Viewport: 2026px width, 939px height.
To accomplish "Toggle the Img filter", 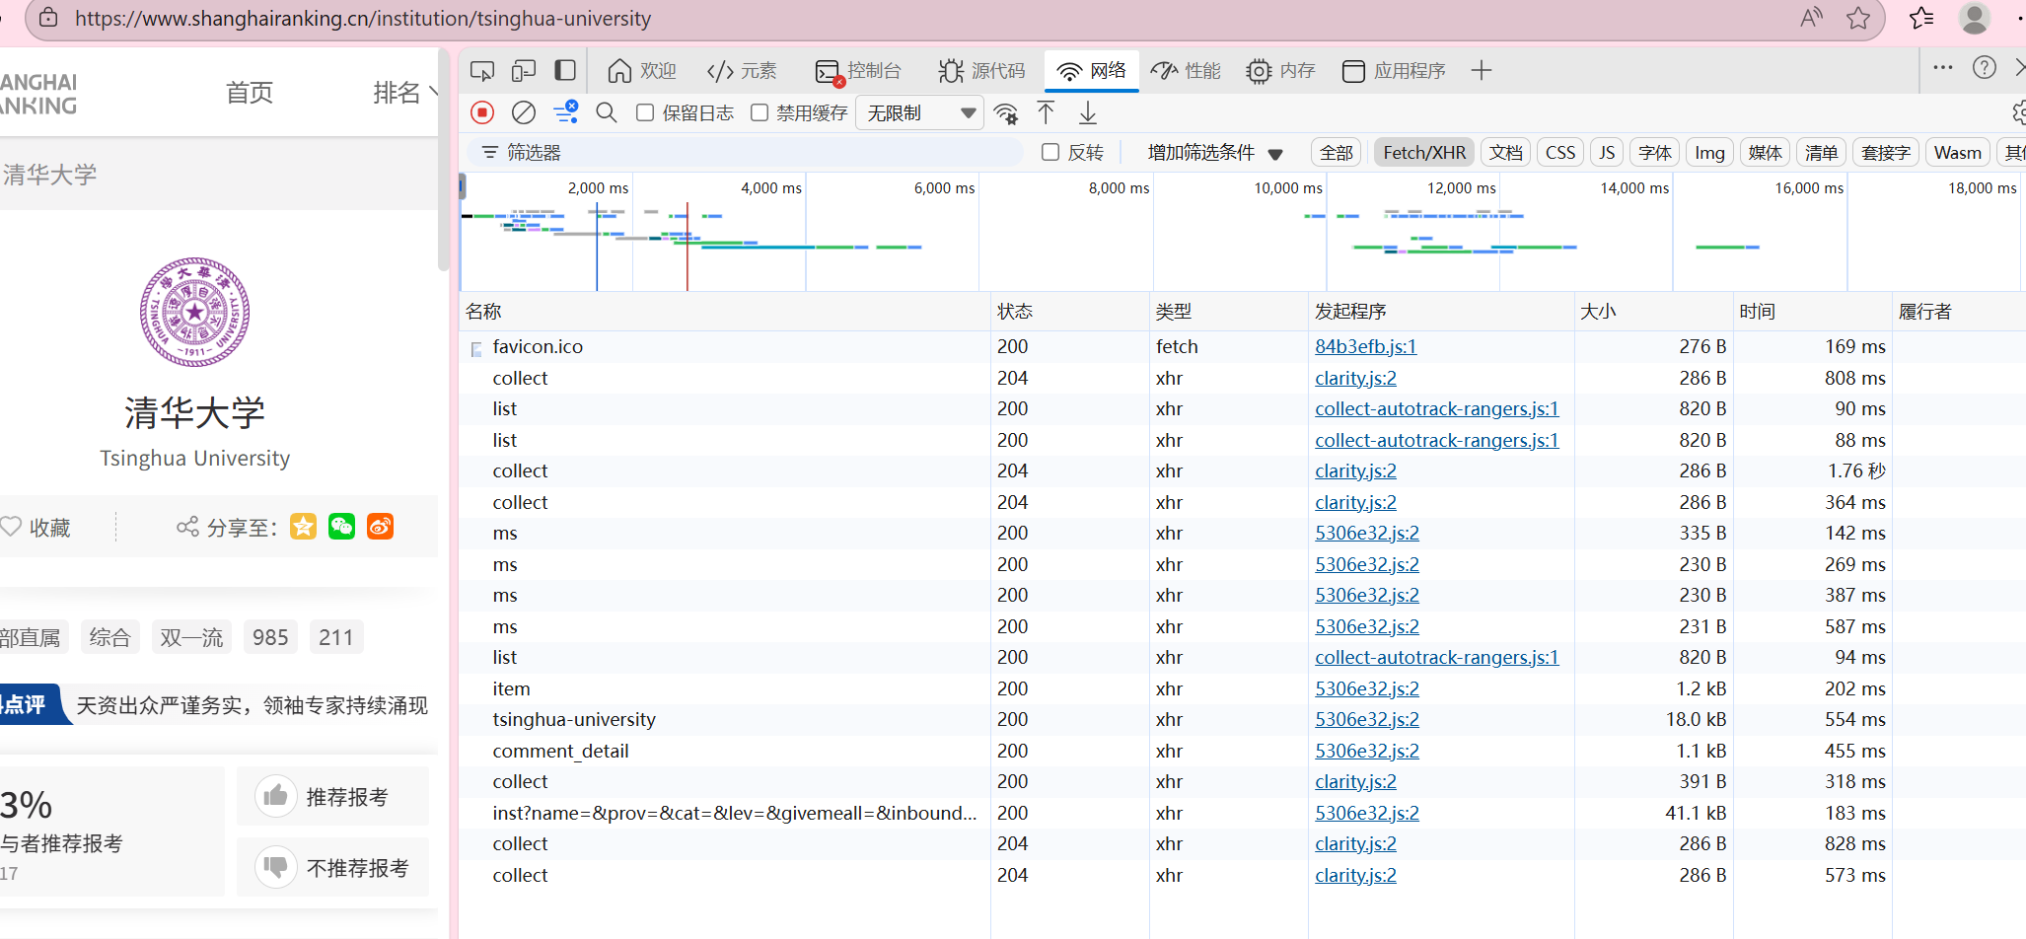I will pyautogui.click(x=1709, y=153).
